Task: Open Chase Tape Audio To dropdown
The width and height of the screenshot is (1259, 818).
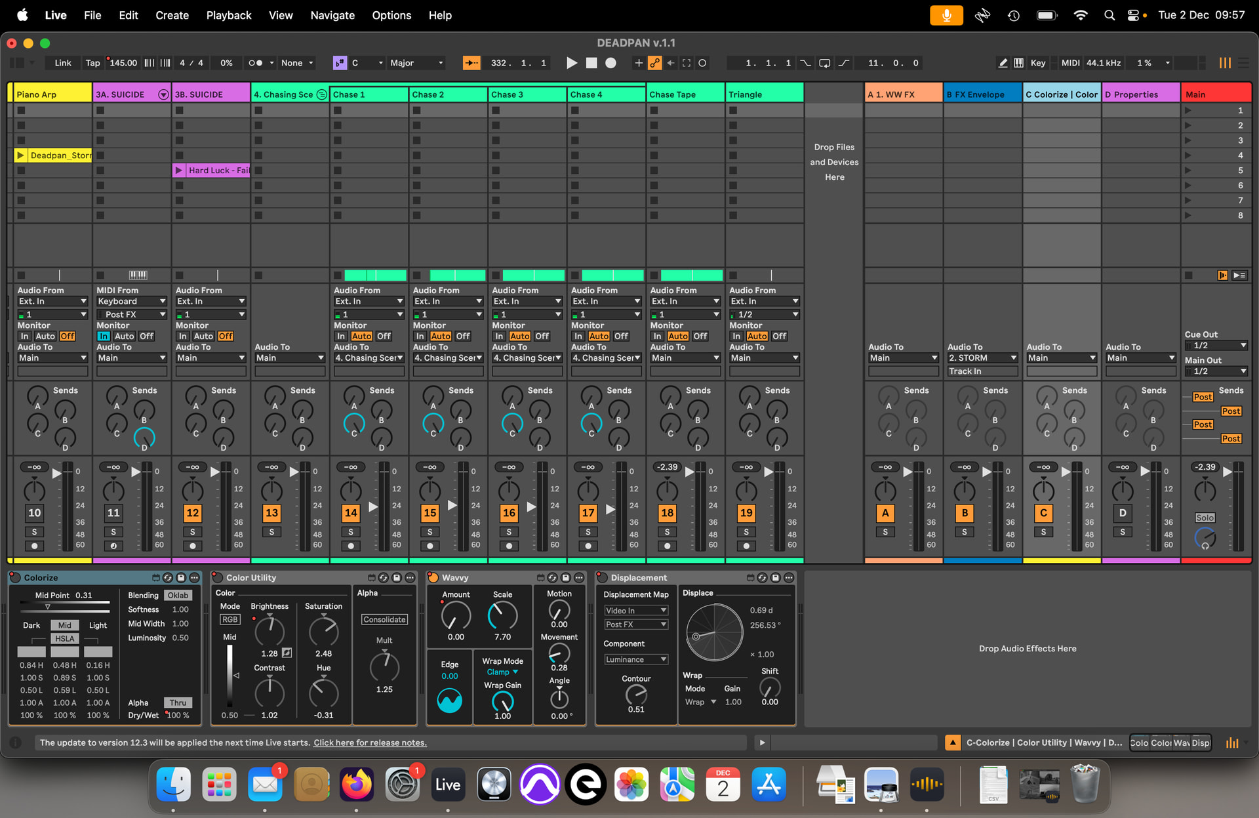Action: (x=685, y=358)
